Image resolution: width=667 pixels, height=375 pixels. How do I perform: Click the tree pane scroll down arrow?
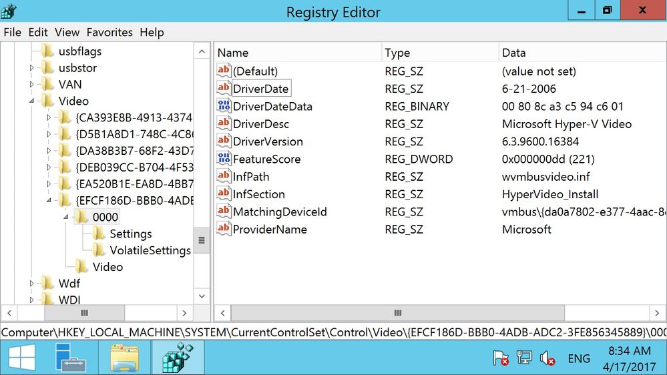pos(202,296)
